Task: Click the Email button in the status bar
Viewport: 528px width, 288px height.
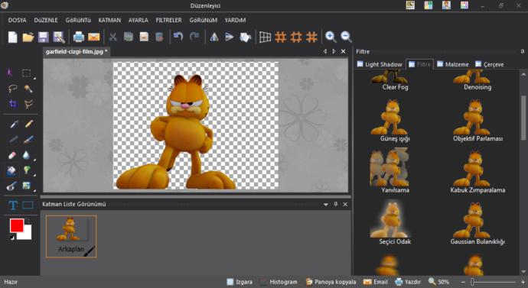Action: 376,282
